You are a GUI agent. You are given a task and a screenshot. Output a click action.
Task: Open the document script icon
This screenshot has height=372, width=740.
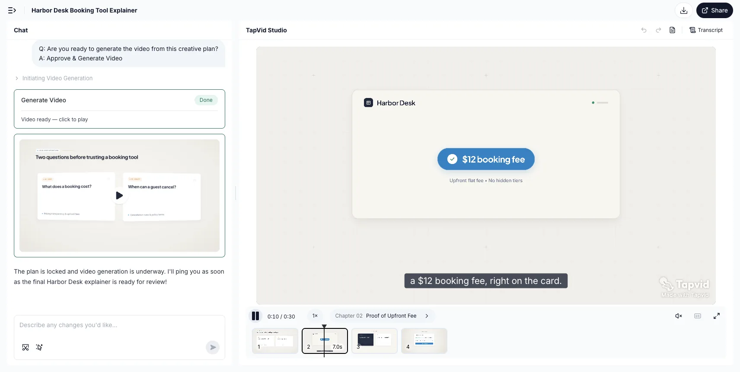pos(672,30)
